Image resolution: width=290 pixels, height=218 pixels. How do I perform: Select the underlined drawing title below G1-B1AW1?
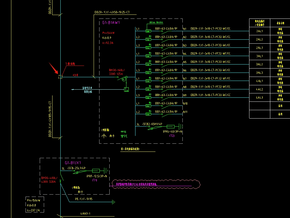pyautogui.click(x=130, y=149)
